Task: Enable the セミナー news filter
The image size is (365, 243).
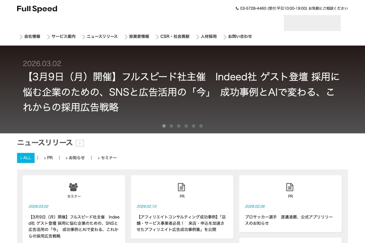Action: (108, 158)
